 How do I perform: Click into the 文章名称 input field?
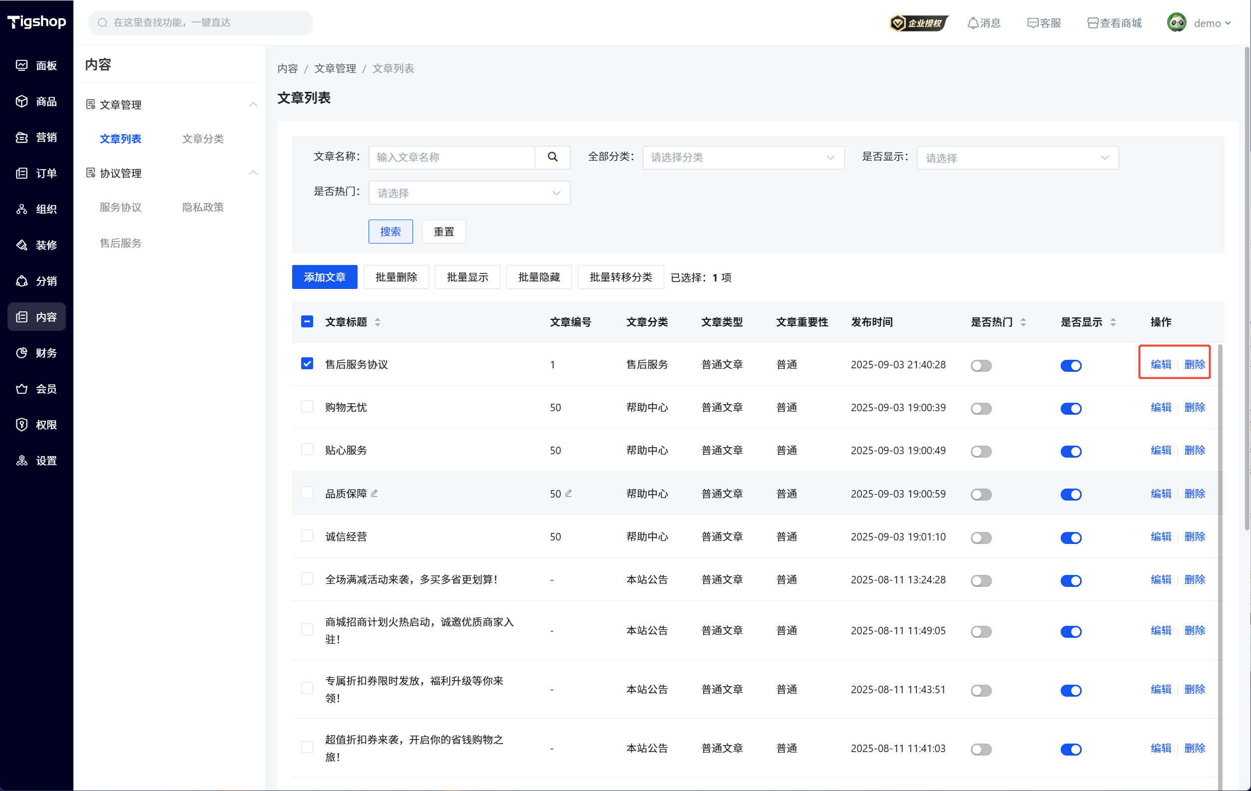[451, 157]
